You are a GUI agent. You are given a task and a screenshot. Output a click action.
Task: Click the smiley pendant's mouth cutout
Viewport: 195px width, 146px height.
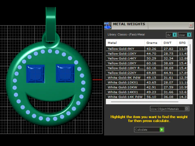click(x=51, y=106)
